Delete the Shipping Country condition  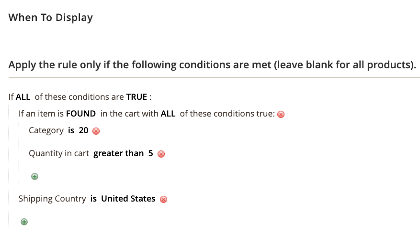[163, 199]
